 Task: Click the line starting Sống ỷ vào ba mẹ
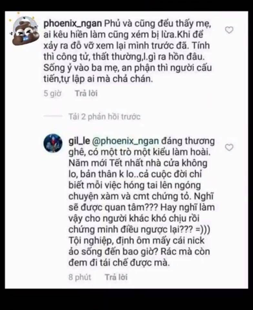coord(127,68)
